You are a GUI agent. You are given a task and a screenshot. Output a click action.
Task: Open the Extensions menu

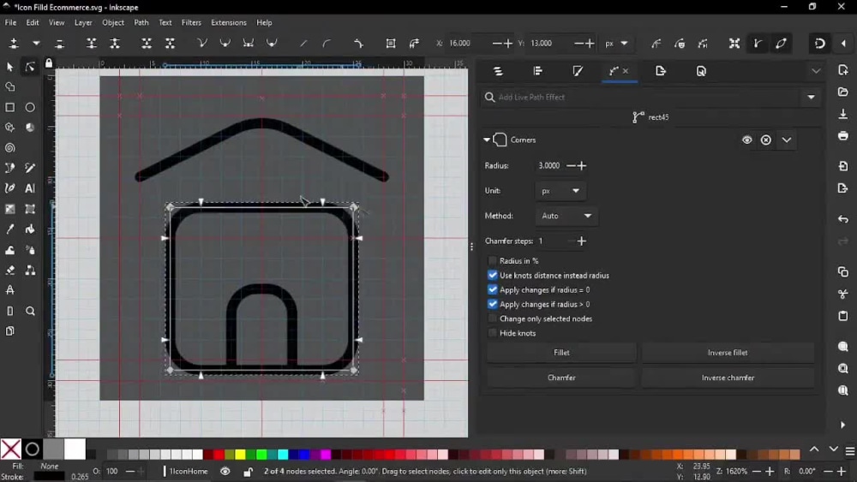(229, 22)
